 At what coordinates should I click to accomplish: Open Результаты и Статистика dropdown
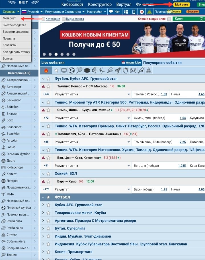(65, 12)
